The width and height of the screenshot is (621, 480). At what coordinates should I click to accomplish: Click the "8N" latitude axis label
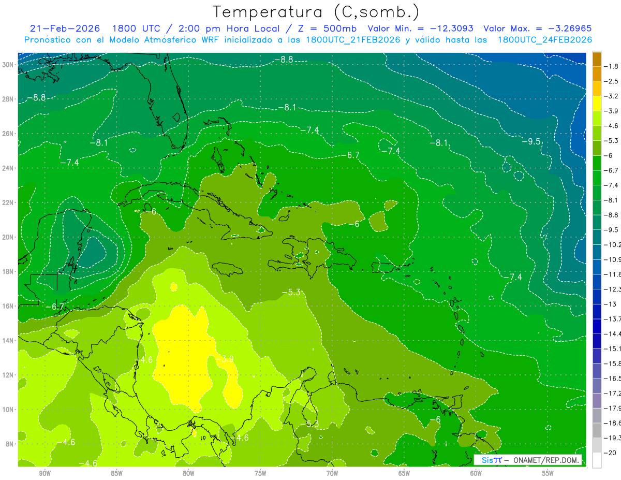[x=10, y=444]
